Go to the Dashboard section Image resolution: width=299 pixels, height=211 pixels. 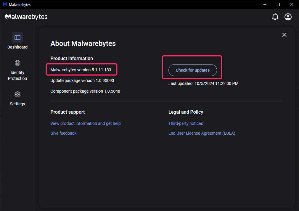tap(17, 41)
